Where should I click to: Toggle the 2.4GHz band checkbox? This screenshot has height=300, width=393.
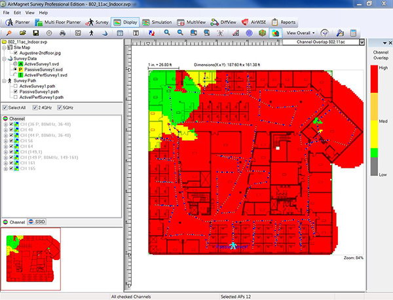point(33,108)
